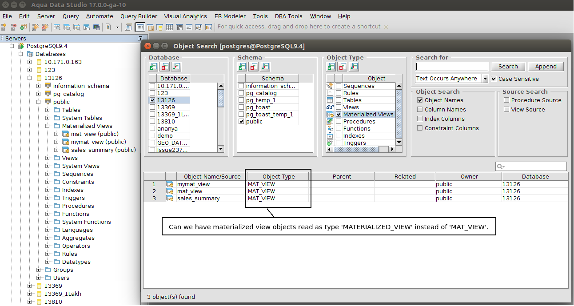Viewport: 574px width, 306px height.
Task: Click the Append button
Action: 546,67
